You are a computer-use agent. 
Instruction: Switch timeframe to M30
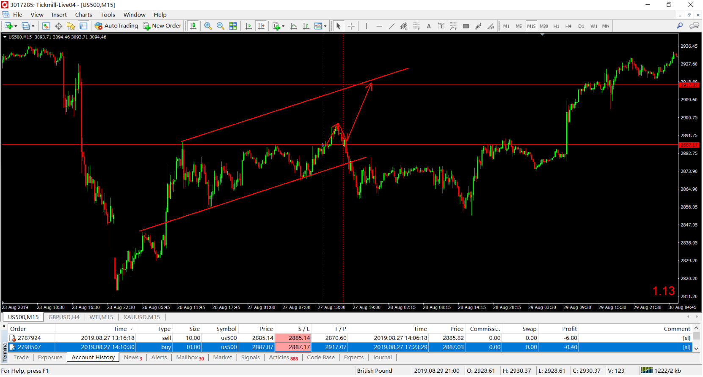pyautogui.click(x=544, y=26)
